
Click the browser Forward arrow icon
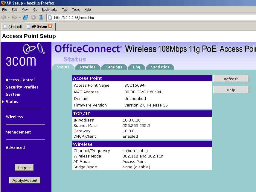(15, 17)
